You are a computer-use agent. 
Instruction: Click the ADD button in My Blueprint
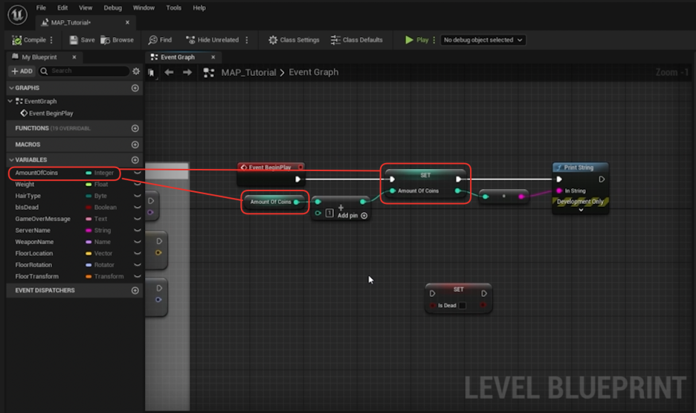22,71
